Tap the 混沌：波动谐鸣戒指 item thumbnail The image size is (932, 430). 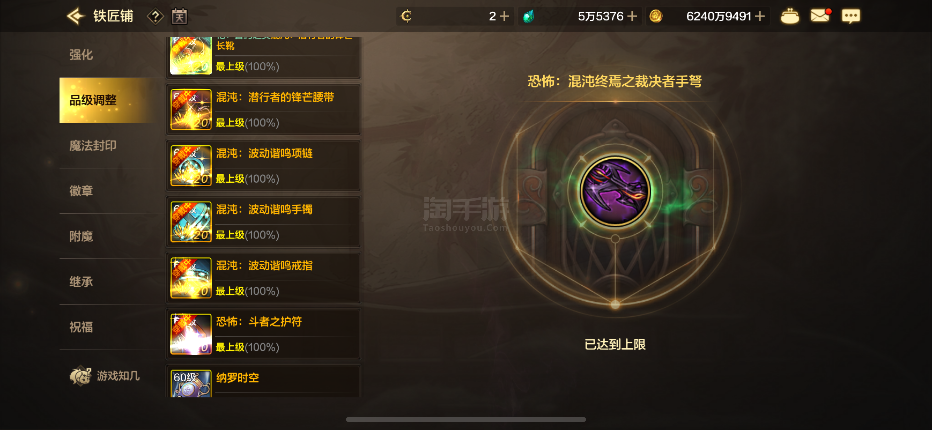click(191, 278)
